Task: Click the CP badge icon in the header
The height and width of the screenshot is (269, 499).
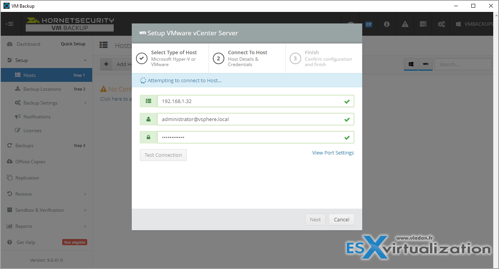Action: [369, 24]
